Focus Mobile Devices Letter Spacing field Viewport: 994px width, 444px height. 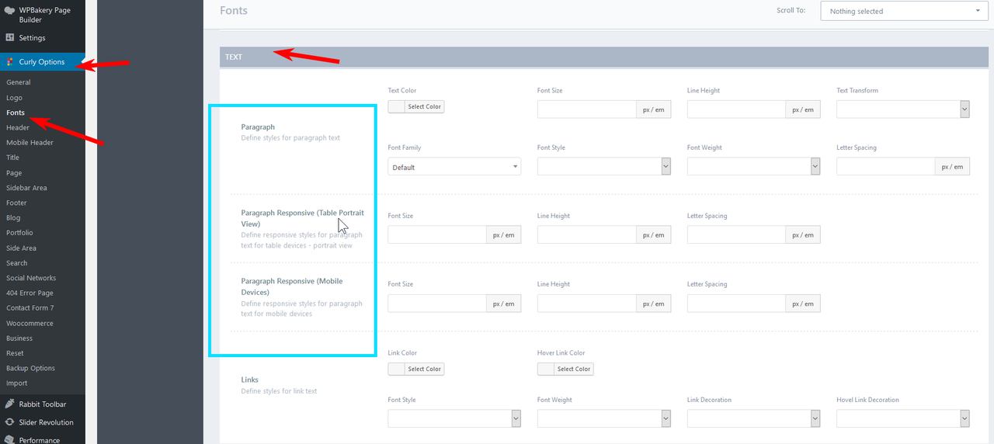737,304
